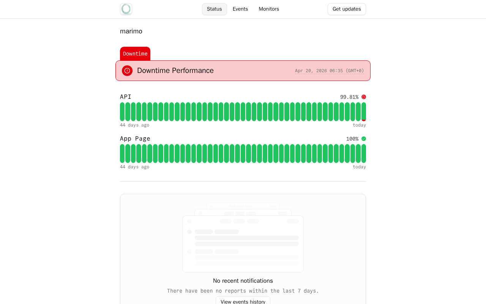The height and width of the screenshot is (304, 486).
Task: Click today's bar in the API uptime chart
Action: point(364,112)
